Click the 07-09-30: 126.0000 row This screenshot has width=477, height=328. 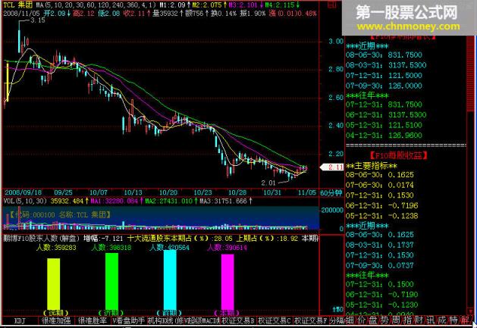(x=384, y=86)
